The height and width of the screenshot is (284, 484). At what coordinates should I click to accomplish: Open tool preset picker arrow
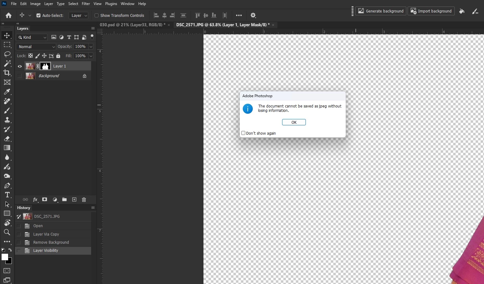[30, 15]
